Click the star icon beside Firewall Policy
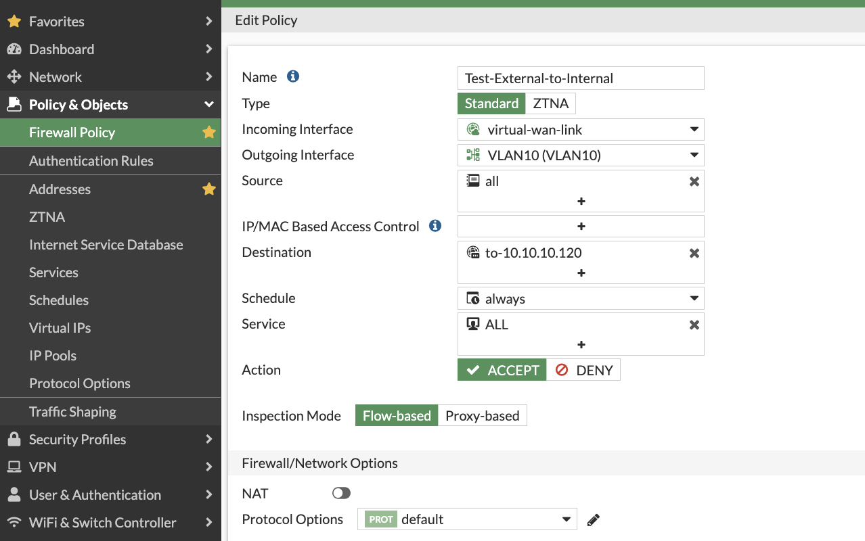Viewport: 865px width, 541px height. pos(209,133)
